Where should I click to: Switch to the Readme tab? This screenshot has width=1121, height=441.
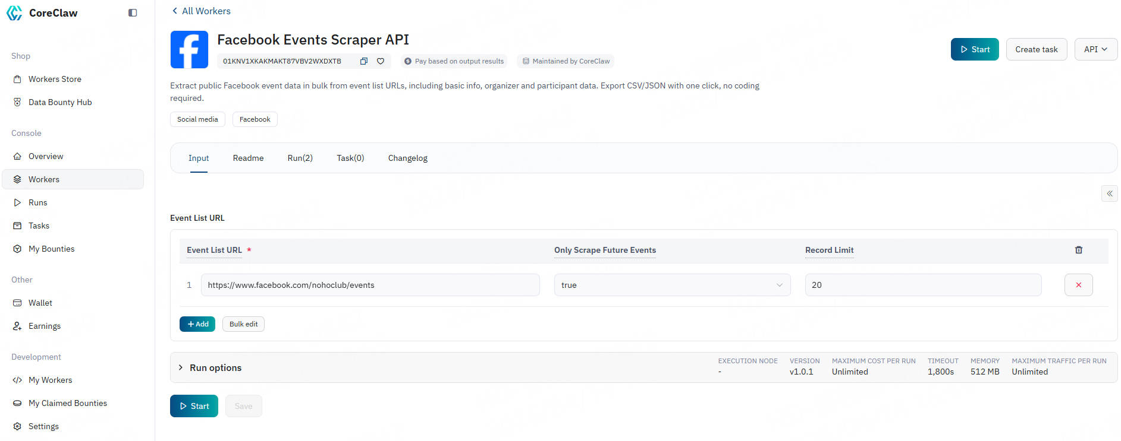[x=248, y=158]
